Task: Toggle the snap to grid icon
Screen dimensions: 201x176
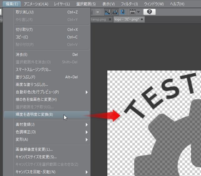Action: 123,12
